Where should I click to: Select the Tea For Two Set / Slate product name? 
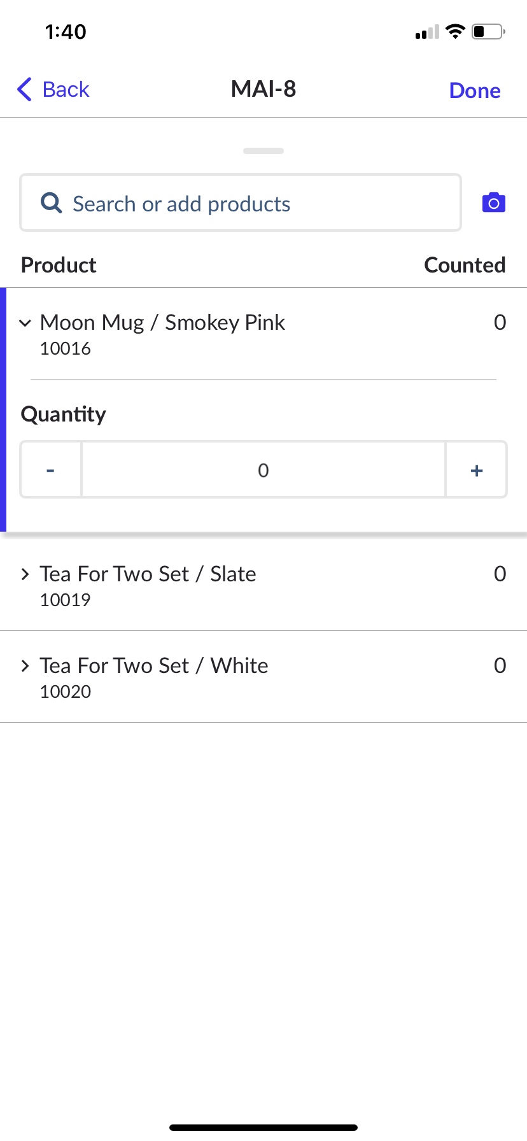click(148, 574)
